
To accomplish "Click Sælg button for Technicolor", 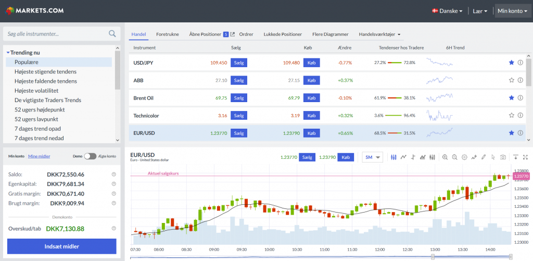I will (x=239, y=116).
